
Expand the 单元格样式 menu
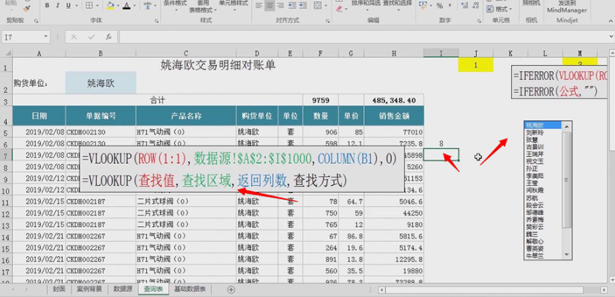coord(233,3)
